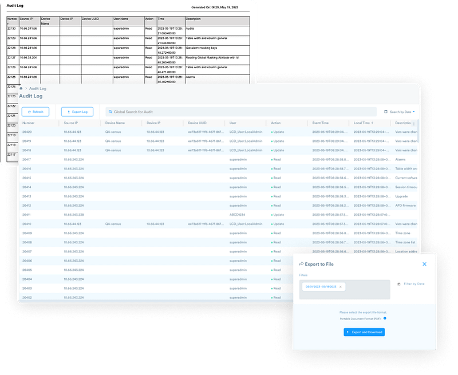Remove the 05/01/2023 date chip via its X icon

[340, 287]
